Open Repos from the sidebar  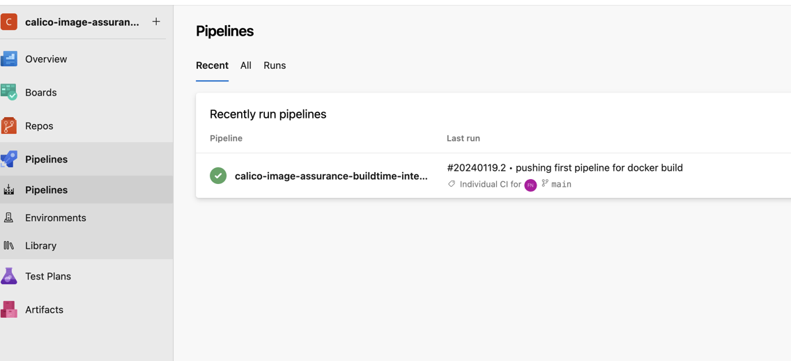[39, 125]
